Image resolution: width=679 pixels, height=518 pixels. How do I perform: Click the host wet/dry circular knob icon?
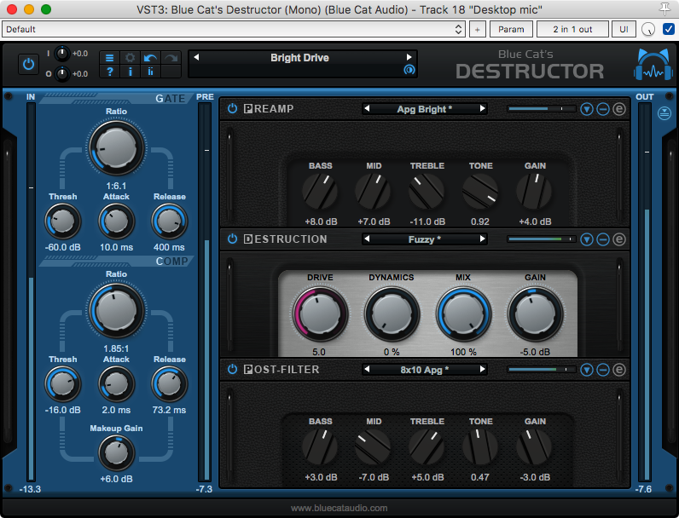648,30
